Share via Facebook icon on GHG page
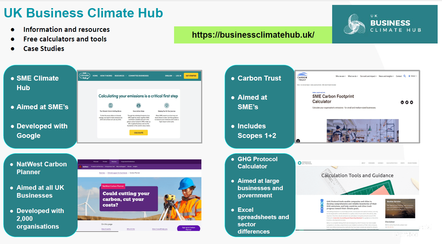This screenshot has width=442, height=244. pyautogui.click(x=322, y=200)
